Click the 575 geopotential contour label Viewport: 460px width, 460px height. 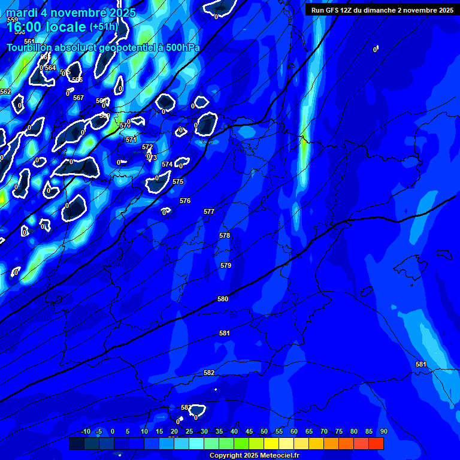[x=178, y=181]
